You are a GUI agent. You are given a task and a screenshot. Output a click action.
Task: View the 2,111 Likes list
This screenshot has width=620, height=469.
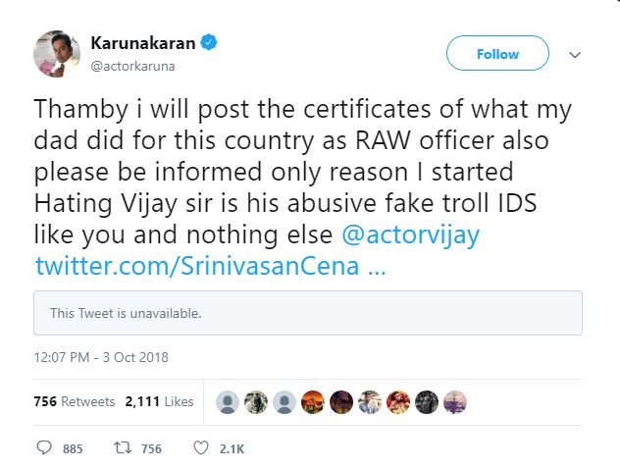click(x=159, y=401)
